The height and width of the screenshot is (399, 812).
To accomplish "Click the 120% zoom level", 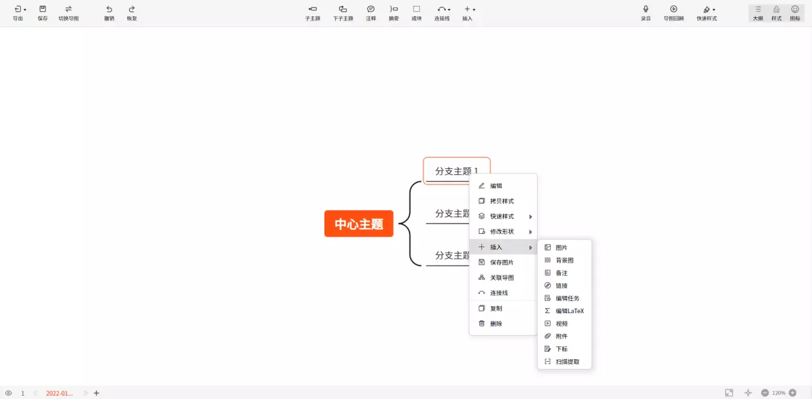I will pos(779,393).
